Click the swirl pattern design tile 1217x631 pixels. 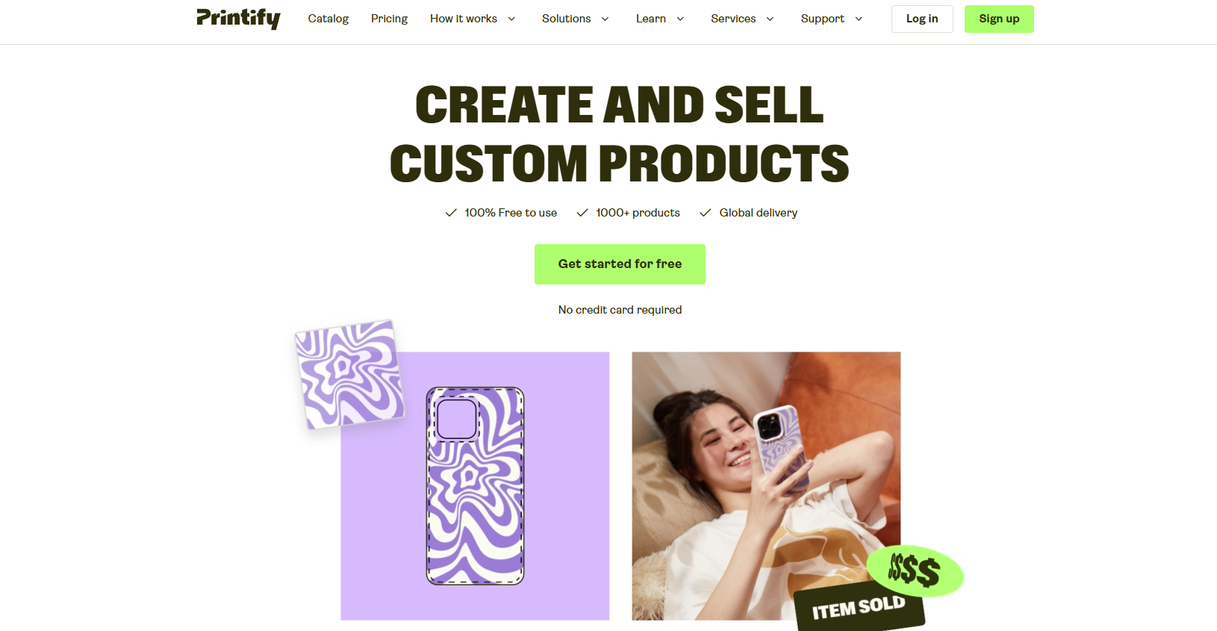(x=349, y=374)
